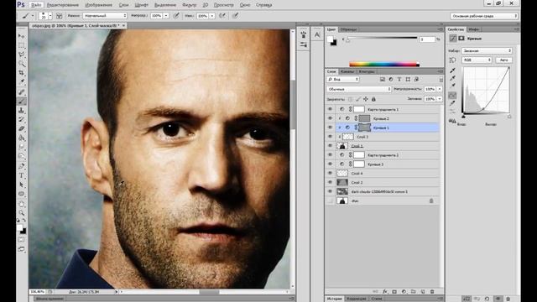Select the Pen tool
This screenshot has height=302, width=537.
(22, 166)
